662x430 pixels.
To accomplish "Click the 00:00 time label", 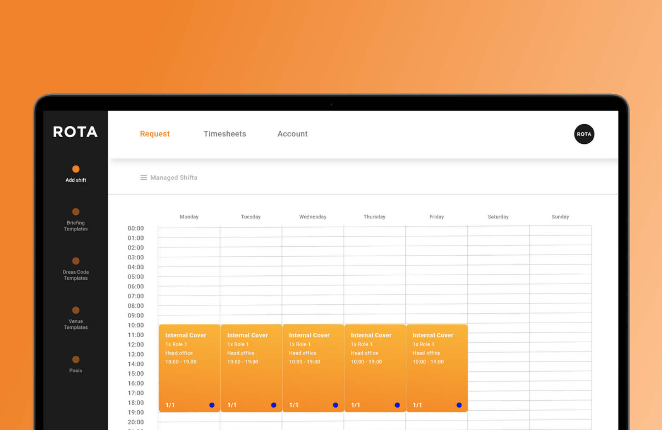I will tap(136, 229).
